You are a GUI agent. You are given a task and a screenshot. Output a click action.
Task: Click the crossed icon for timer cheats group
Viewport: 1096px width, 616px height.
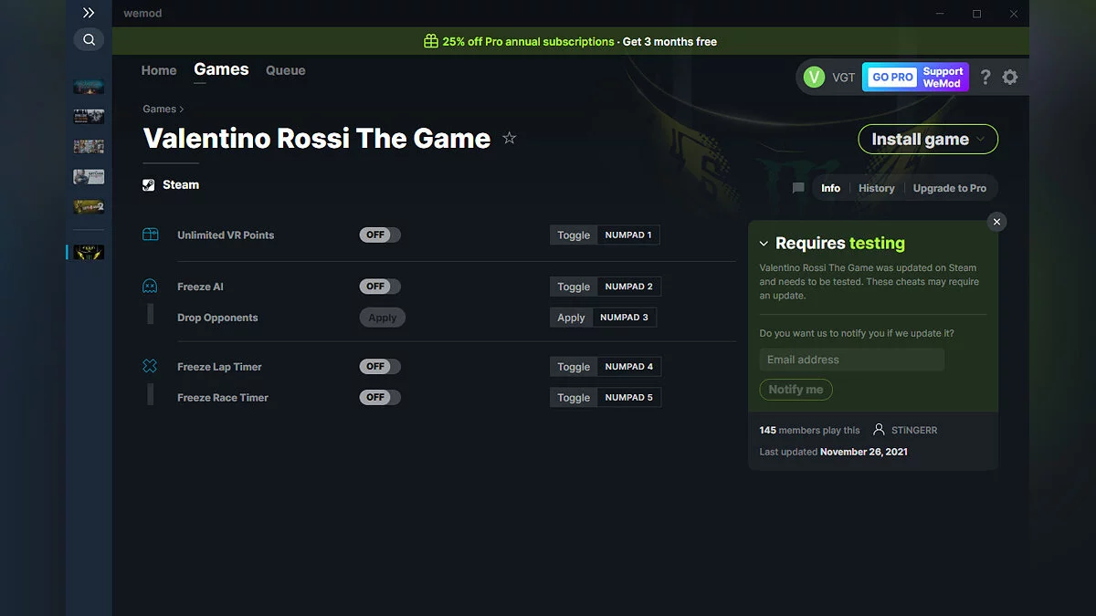(150, 366)
